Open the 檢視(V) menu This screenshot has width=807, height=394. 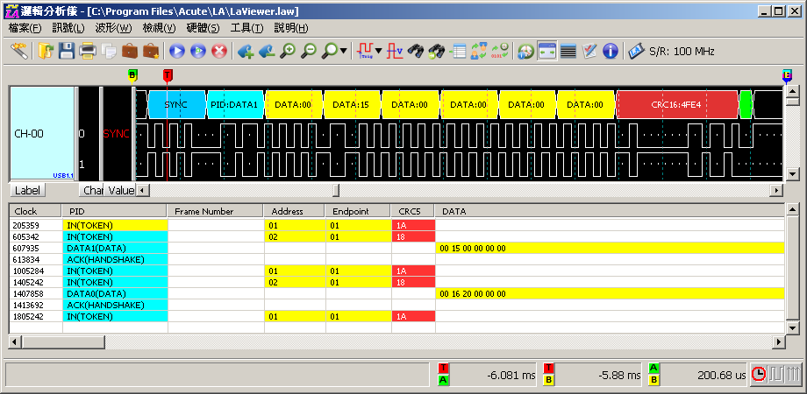click(159, 28)
